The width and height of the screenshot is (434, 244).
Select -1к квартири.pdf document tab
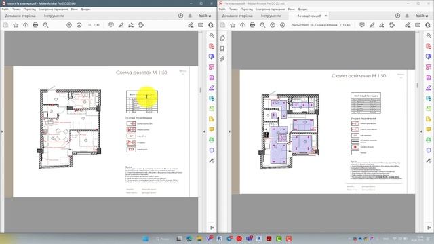pos(309,16)
